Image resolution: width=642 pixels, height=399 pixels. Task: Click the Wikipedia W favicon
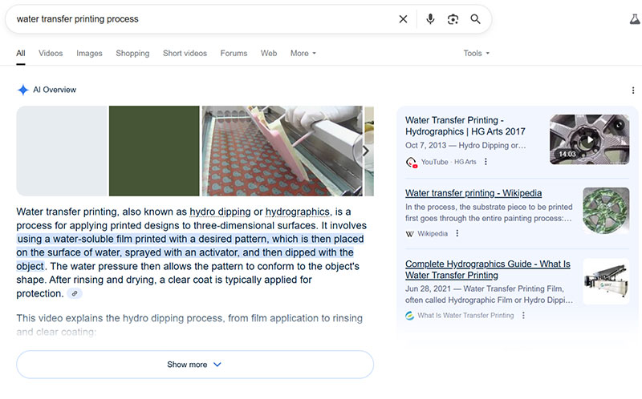(409, 234)
